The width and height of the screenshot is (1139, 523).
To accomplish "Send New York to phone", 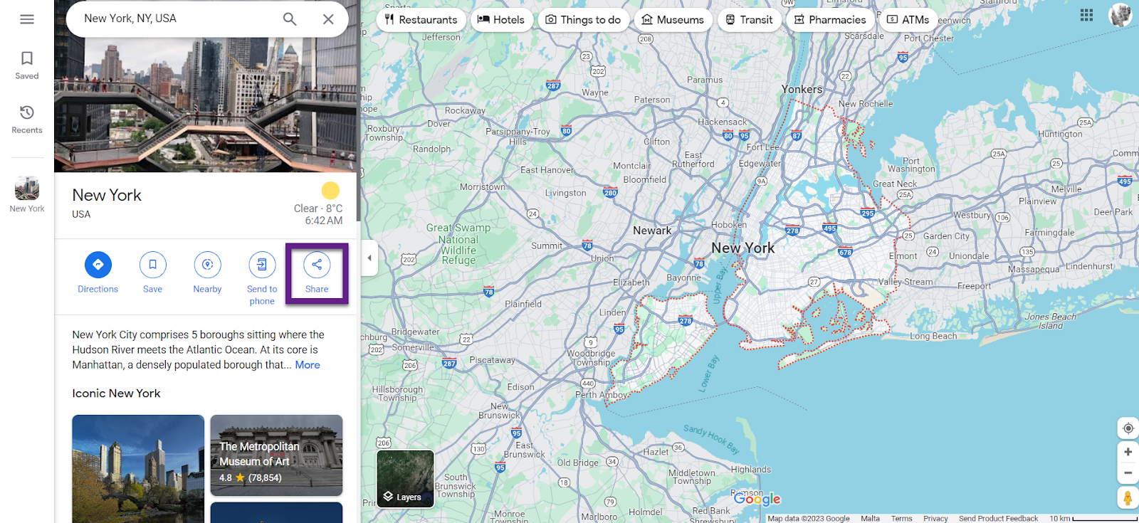I will [x=262, y=278].
